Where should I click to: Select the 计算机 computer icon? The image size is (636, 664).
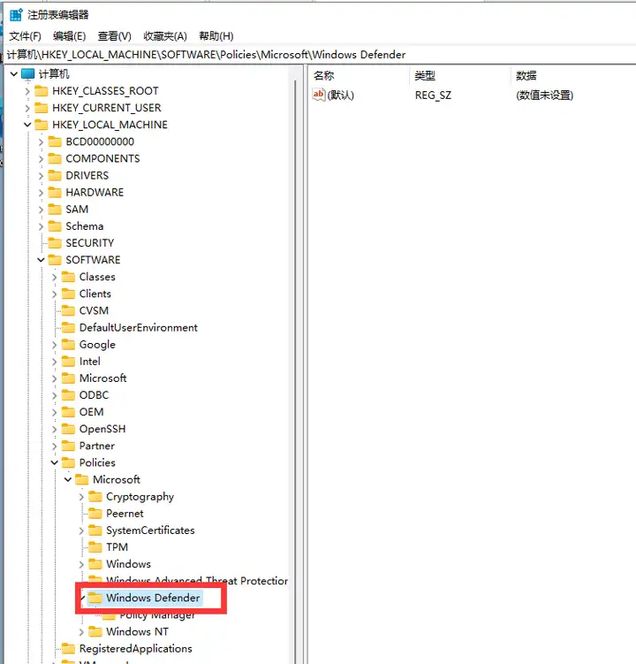point(27,74)
